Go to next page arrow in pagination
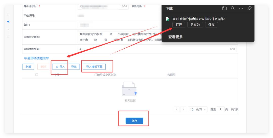273x138 pixels. point(184,109)
